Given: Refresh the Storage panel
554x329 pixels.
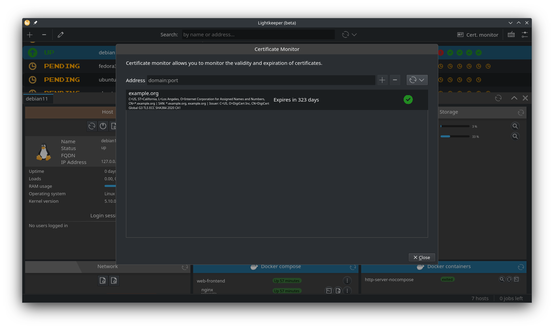Looking at the screenshot, I should (x=521, y=112).
